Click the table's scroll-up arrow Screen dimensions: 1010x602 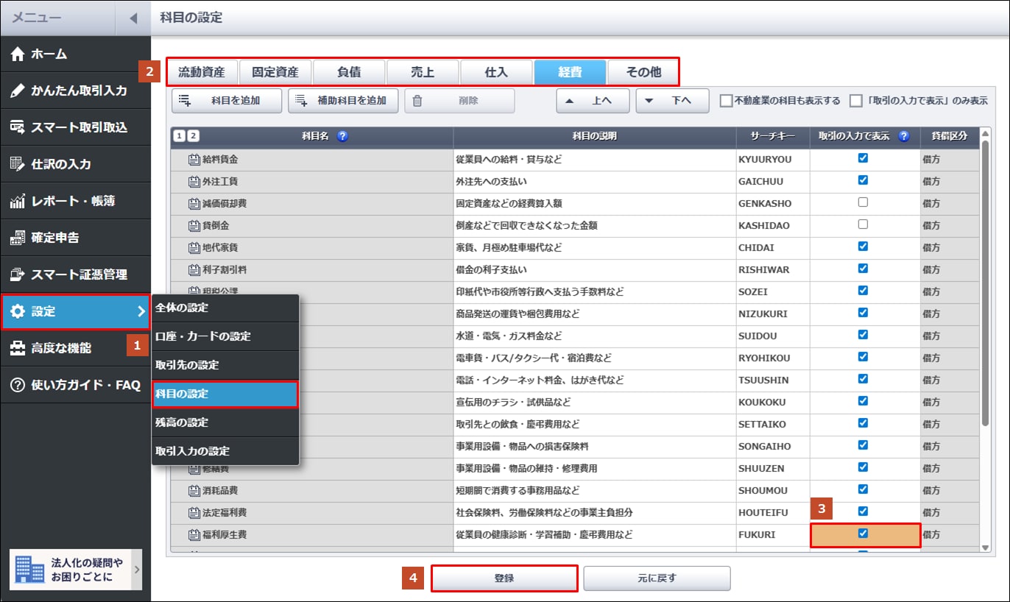click(x=986, y=132)
